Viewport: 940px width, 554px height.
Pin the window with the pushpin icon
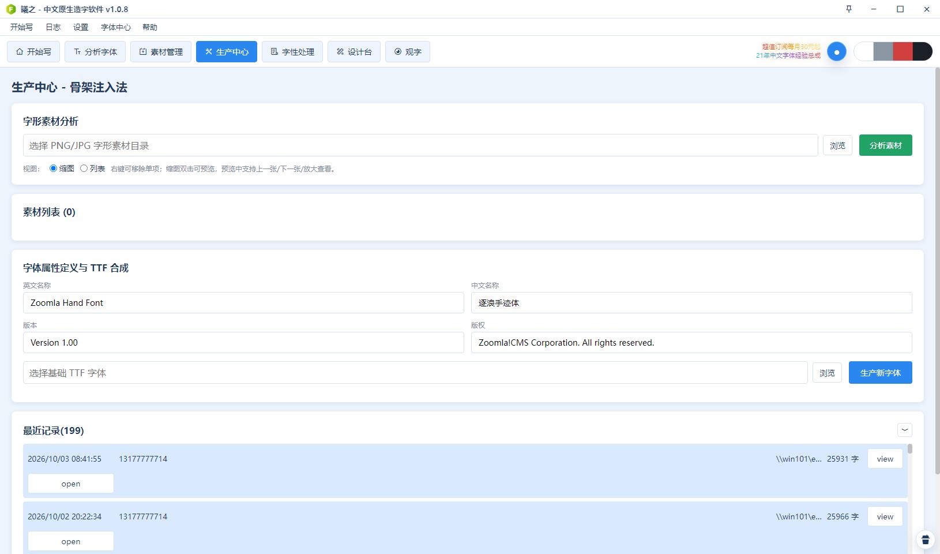click(848, 9)
